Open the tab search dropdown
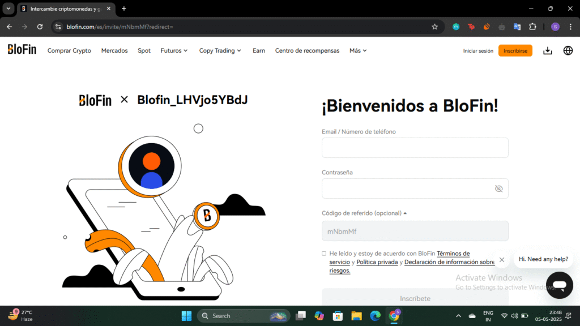The width and height of the screenshot is (580, 326). point(8,8)
